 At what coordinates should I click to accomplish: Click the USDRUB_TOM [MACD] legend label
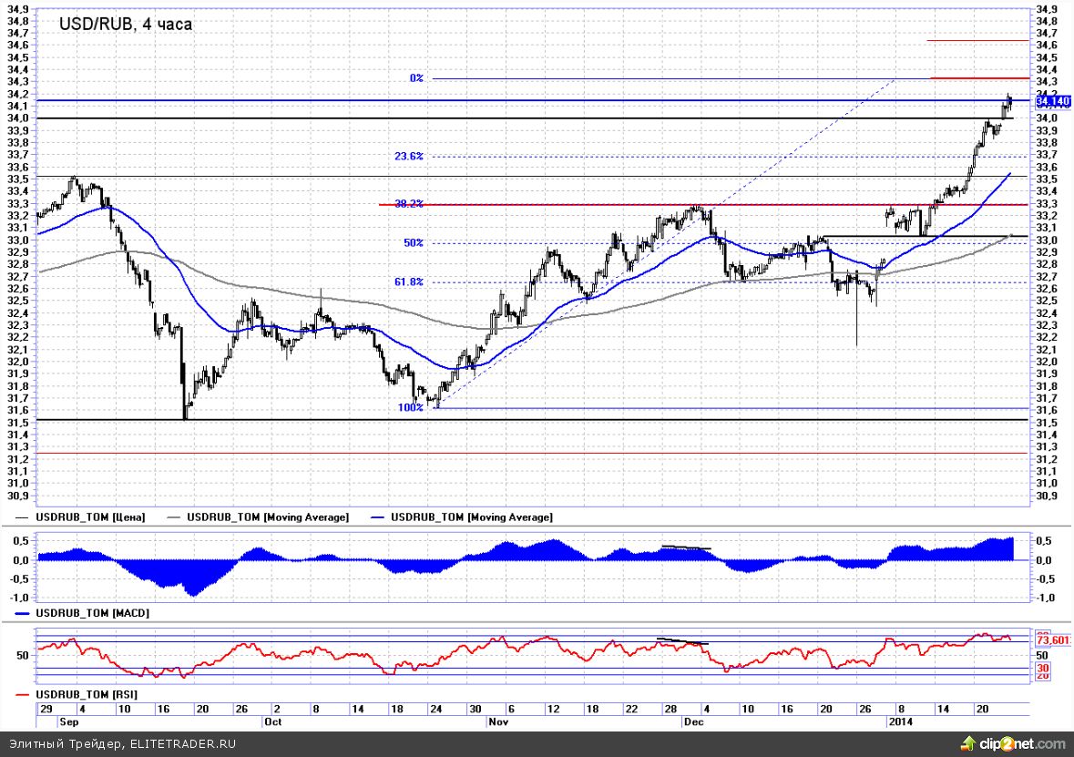[x=92, y=614]
